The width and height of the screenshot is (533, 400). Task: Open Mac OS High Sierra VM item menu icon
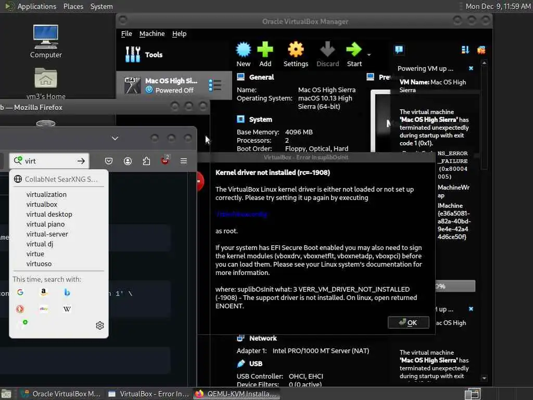pyautogui.click(x=215, y=85)
